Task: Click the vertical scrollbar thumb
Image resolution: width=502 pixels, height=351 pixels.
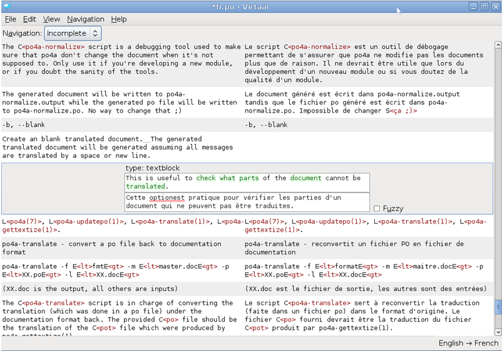Action: click(x=498, y=307)
